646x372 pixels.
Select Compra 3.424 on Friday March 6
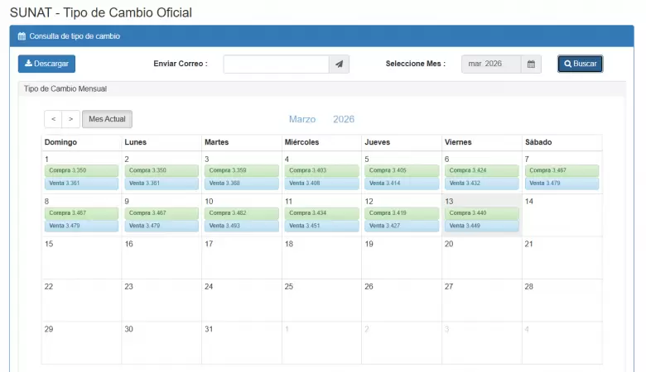pyautogui.click(x=480, y=170)
